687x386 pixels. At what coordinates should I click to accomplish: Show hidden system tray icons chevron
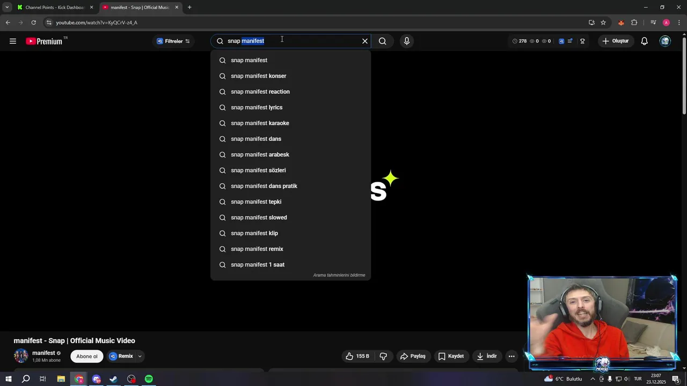[593, 379]
